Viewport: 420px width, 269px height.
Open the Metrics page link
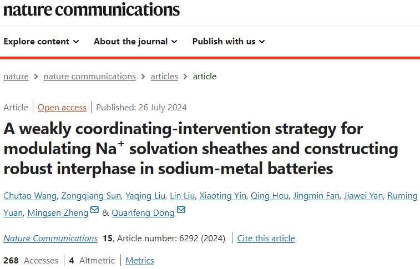tap(140, 261)
